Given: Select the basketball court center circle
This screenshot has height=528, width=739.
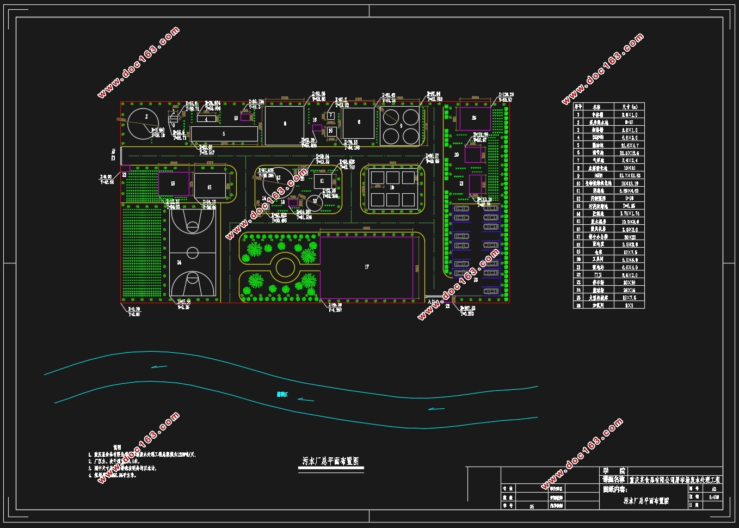Looking at the screenshot, I should pyautogui.click(x=193, y=253).
